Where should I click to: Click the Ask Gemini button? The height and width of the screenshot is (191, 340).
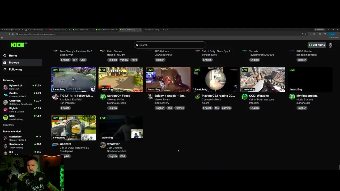click(319, 30)
